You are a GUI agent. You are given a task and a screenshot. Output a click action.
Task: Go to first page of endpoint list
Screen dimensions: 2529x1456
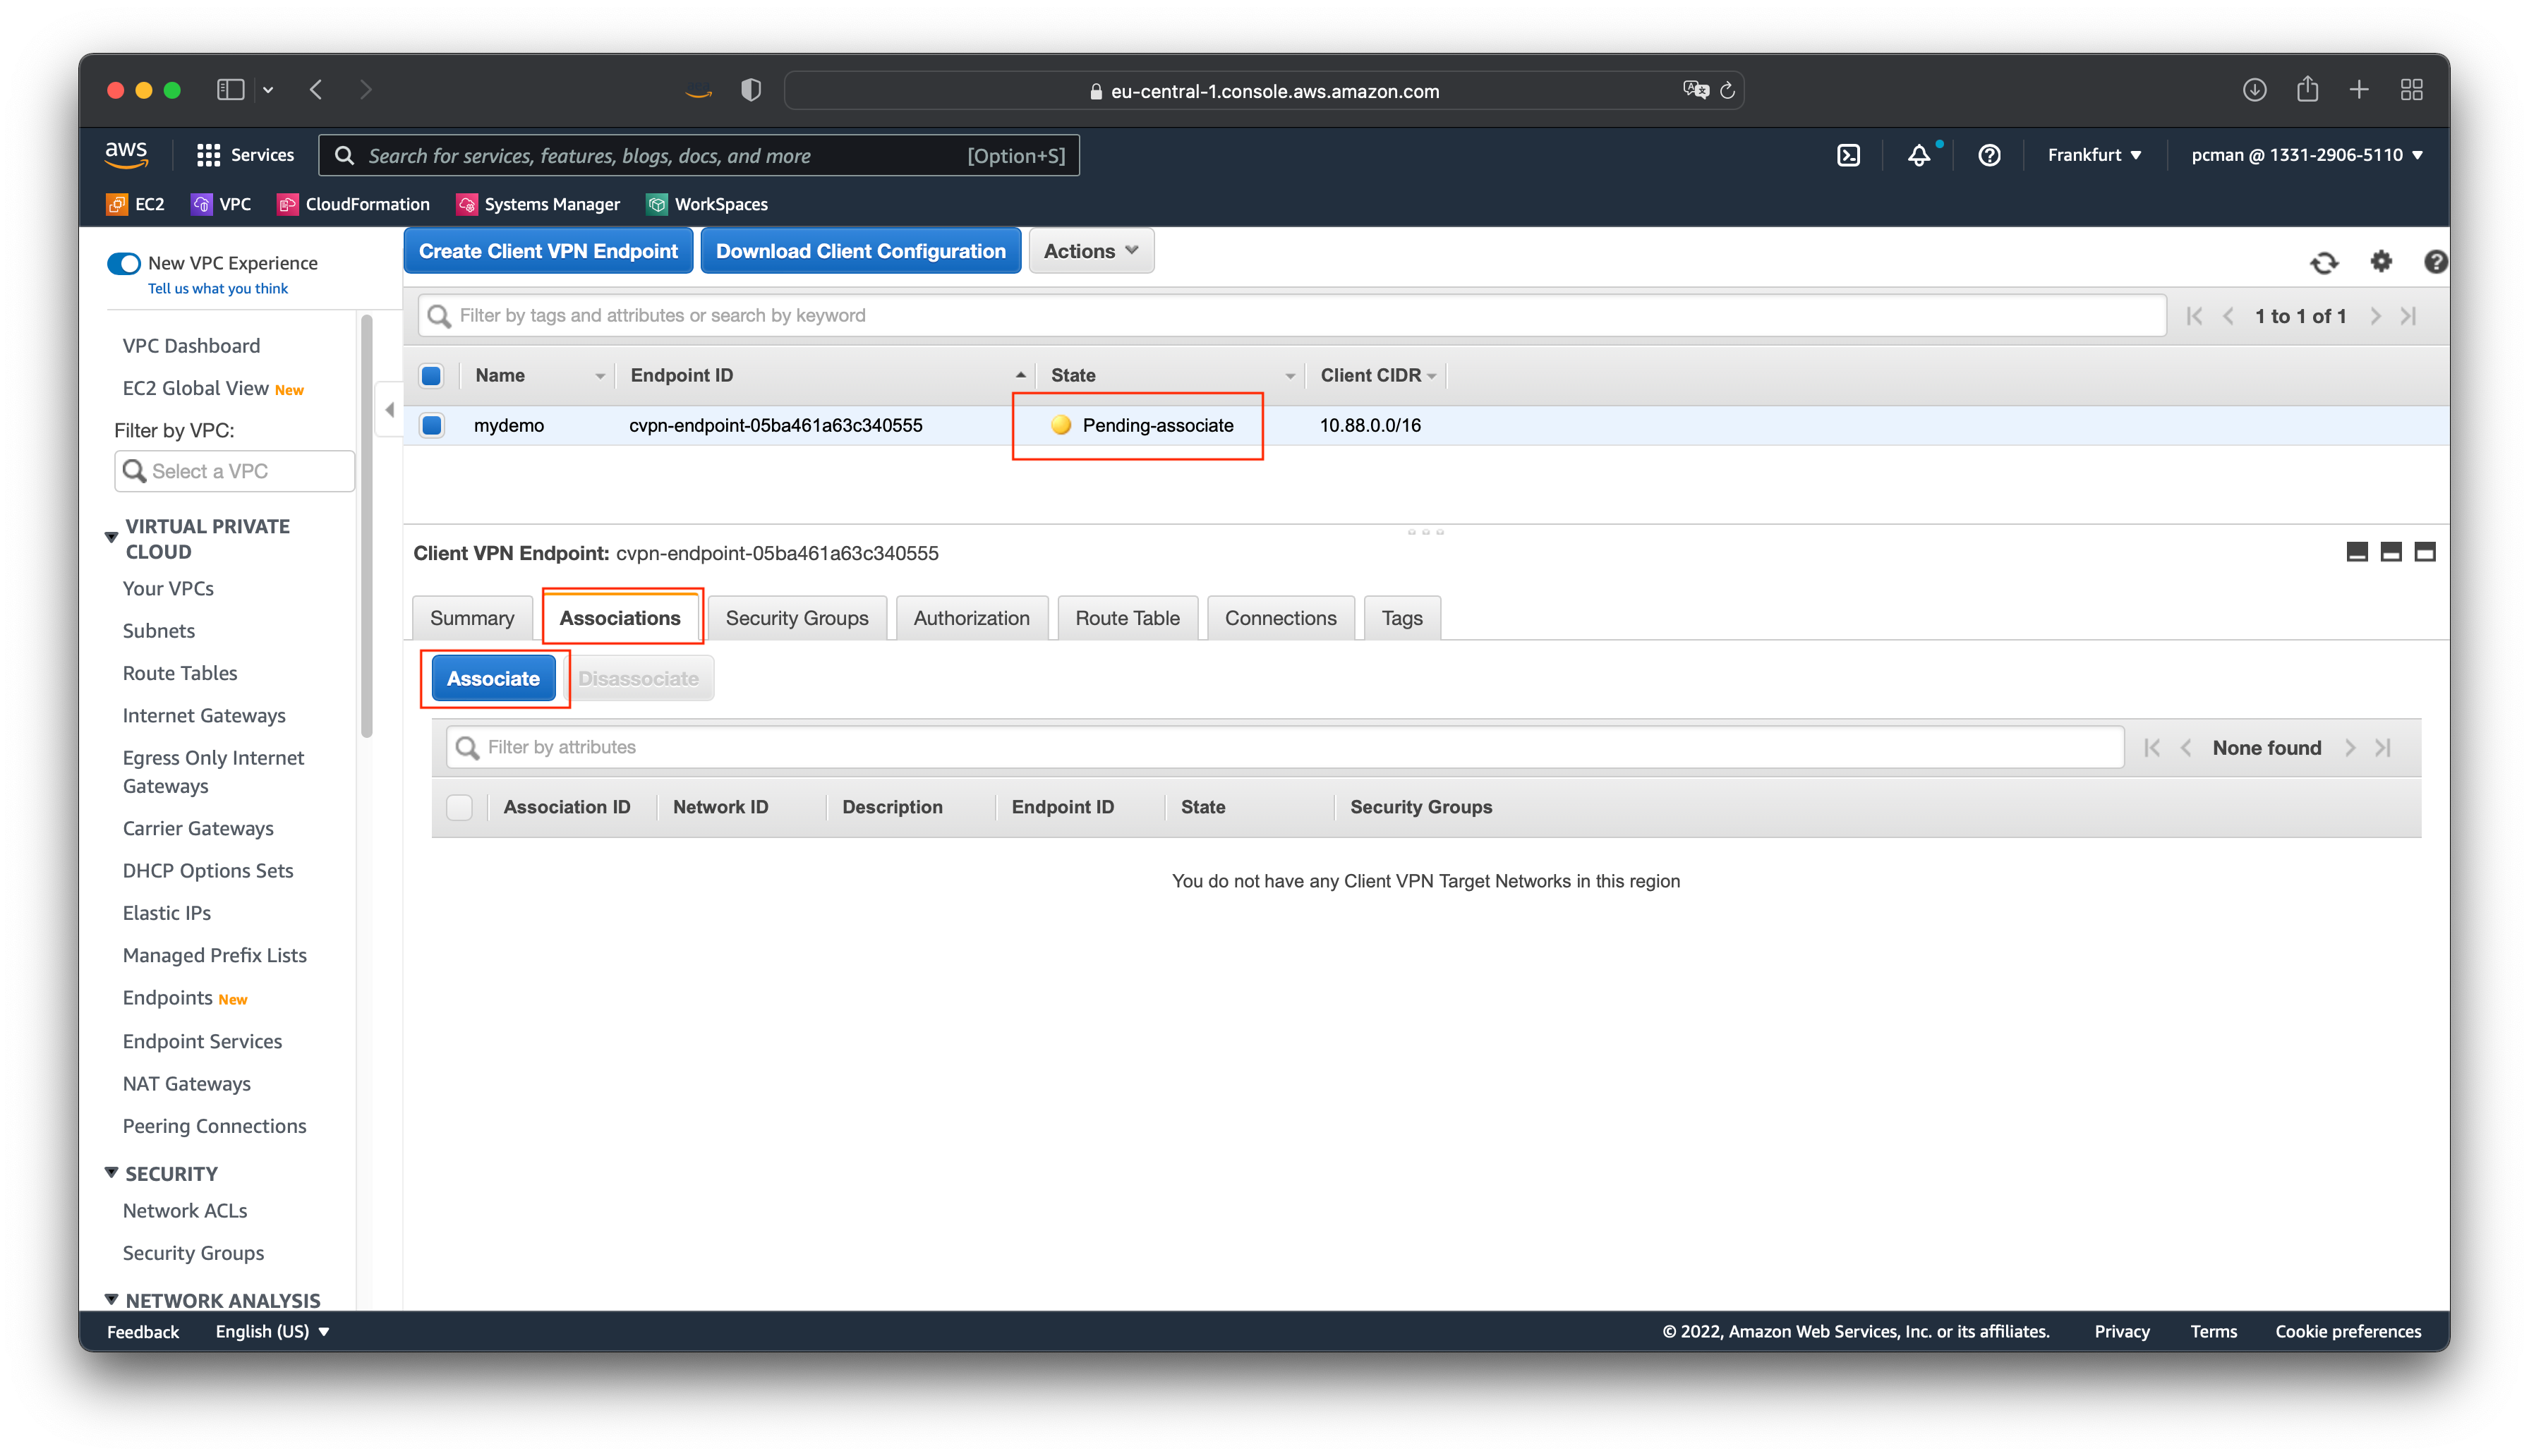(2194, 316)
